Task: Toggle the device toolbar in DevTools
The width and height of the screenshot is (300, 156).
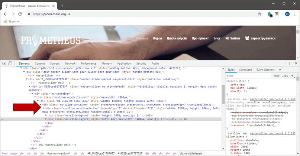Action: click(x=10, y=64)
